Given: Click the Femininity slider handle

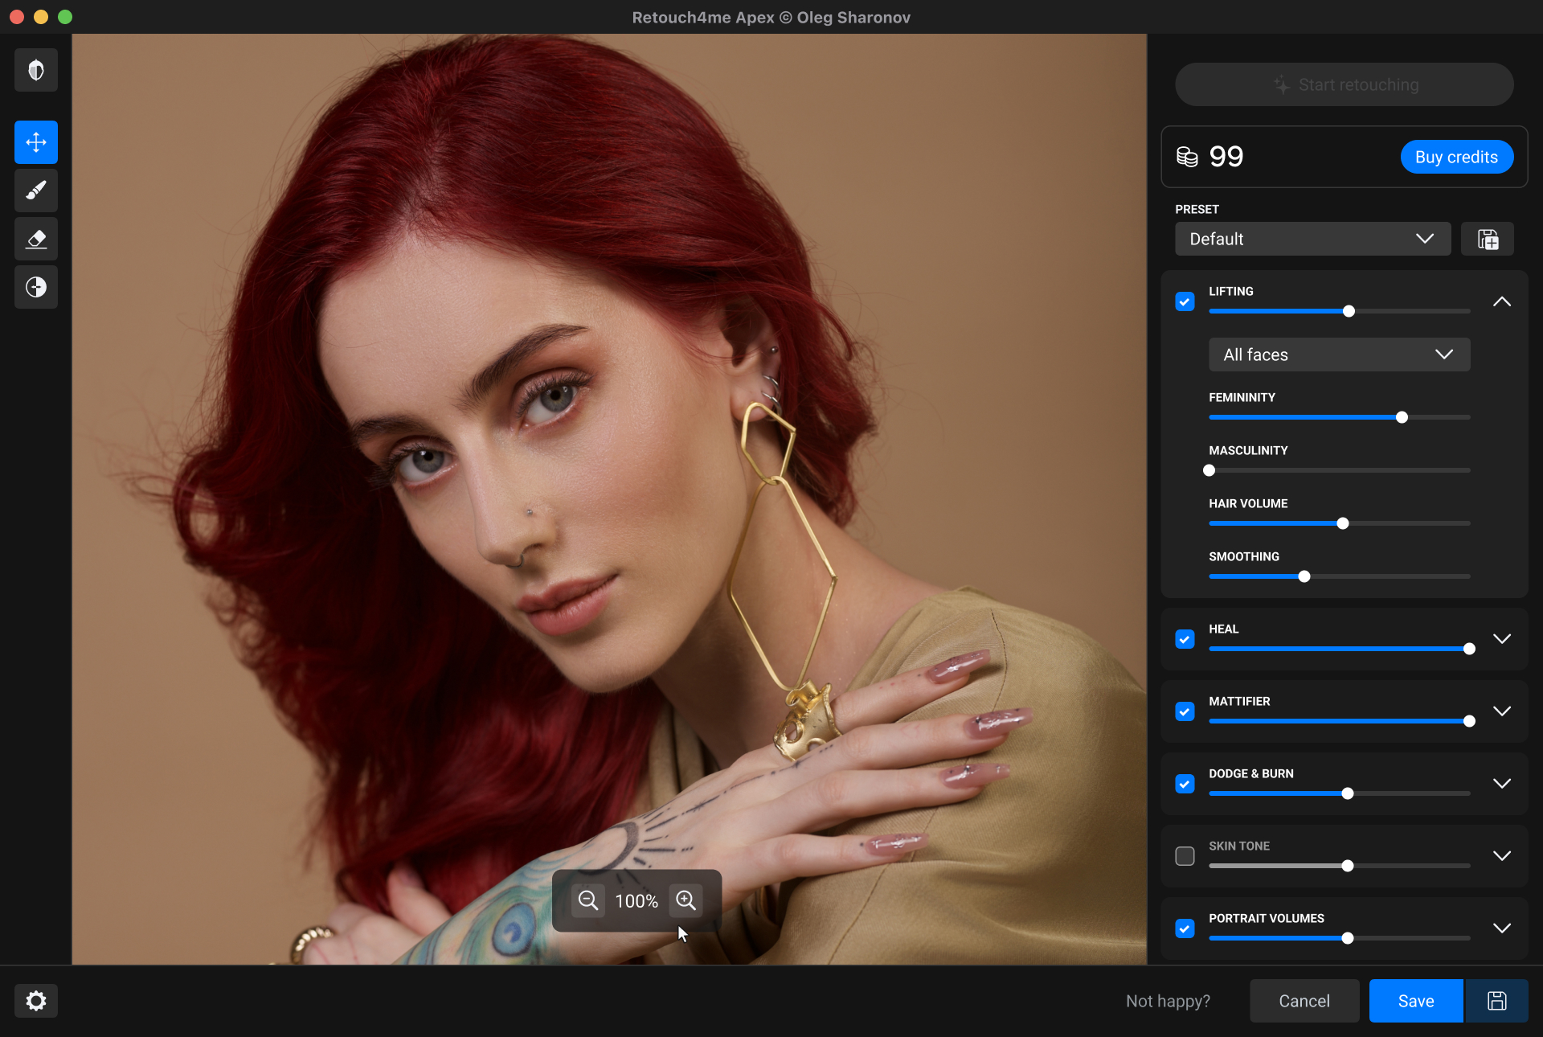Looking at the screenshot, I should coord(1402,417).
